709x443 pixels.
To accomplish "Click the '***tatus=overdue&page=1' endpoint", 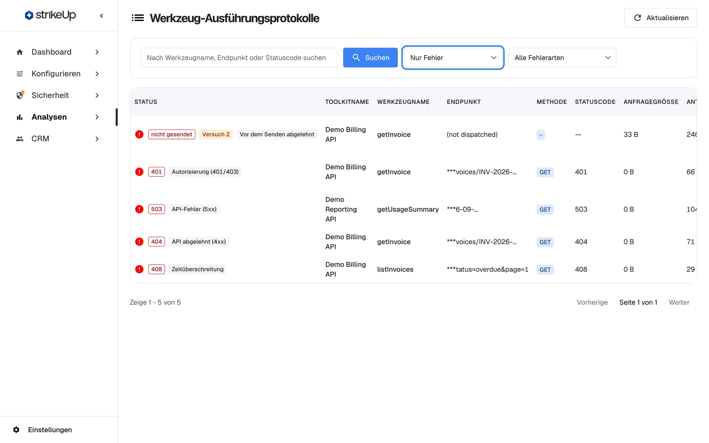I will (x=487, y=269).
